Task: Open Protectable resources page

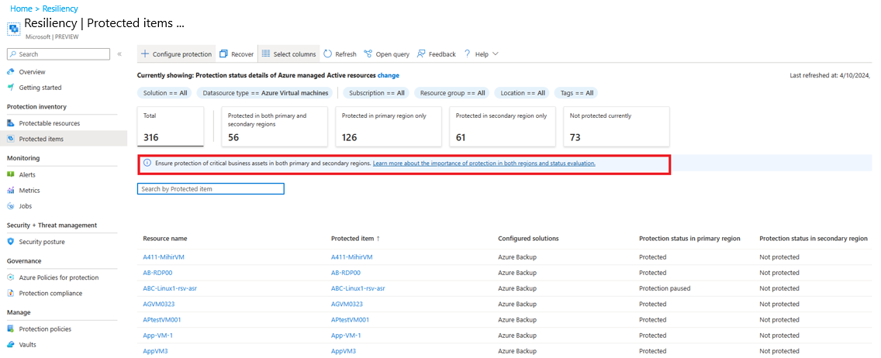Action: point(50,123)
